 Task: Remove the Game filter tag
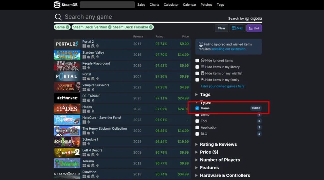[68, 27]
